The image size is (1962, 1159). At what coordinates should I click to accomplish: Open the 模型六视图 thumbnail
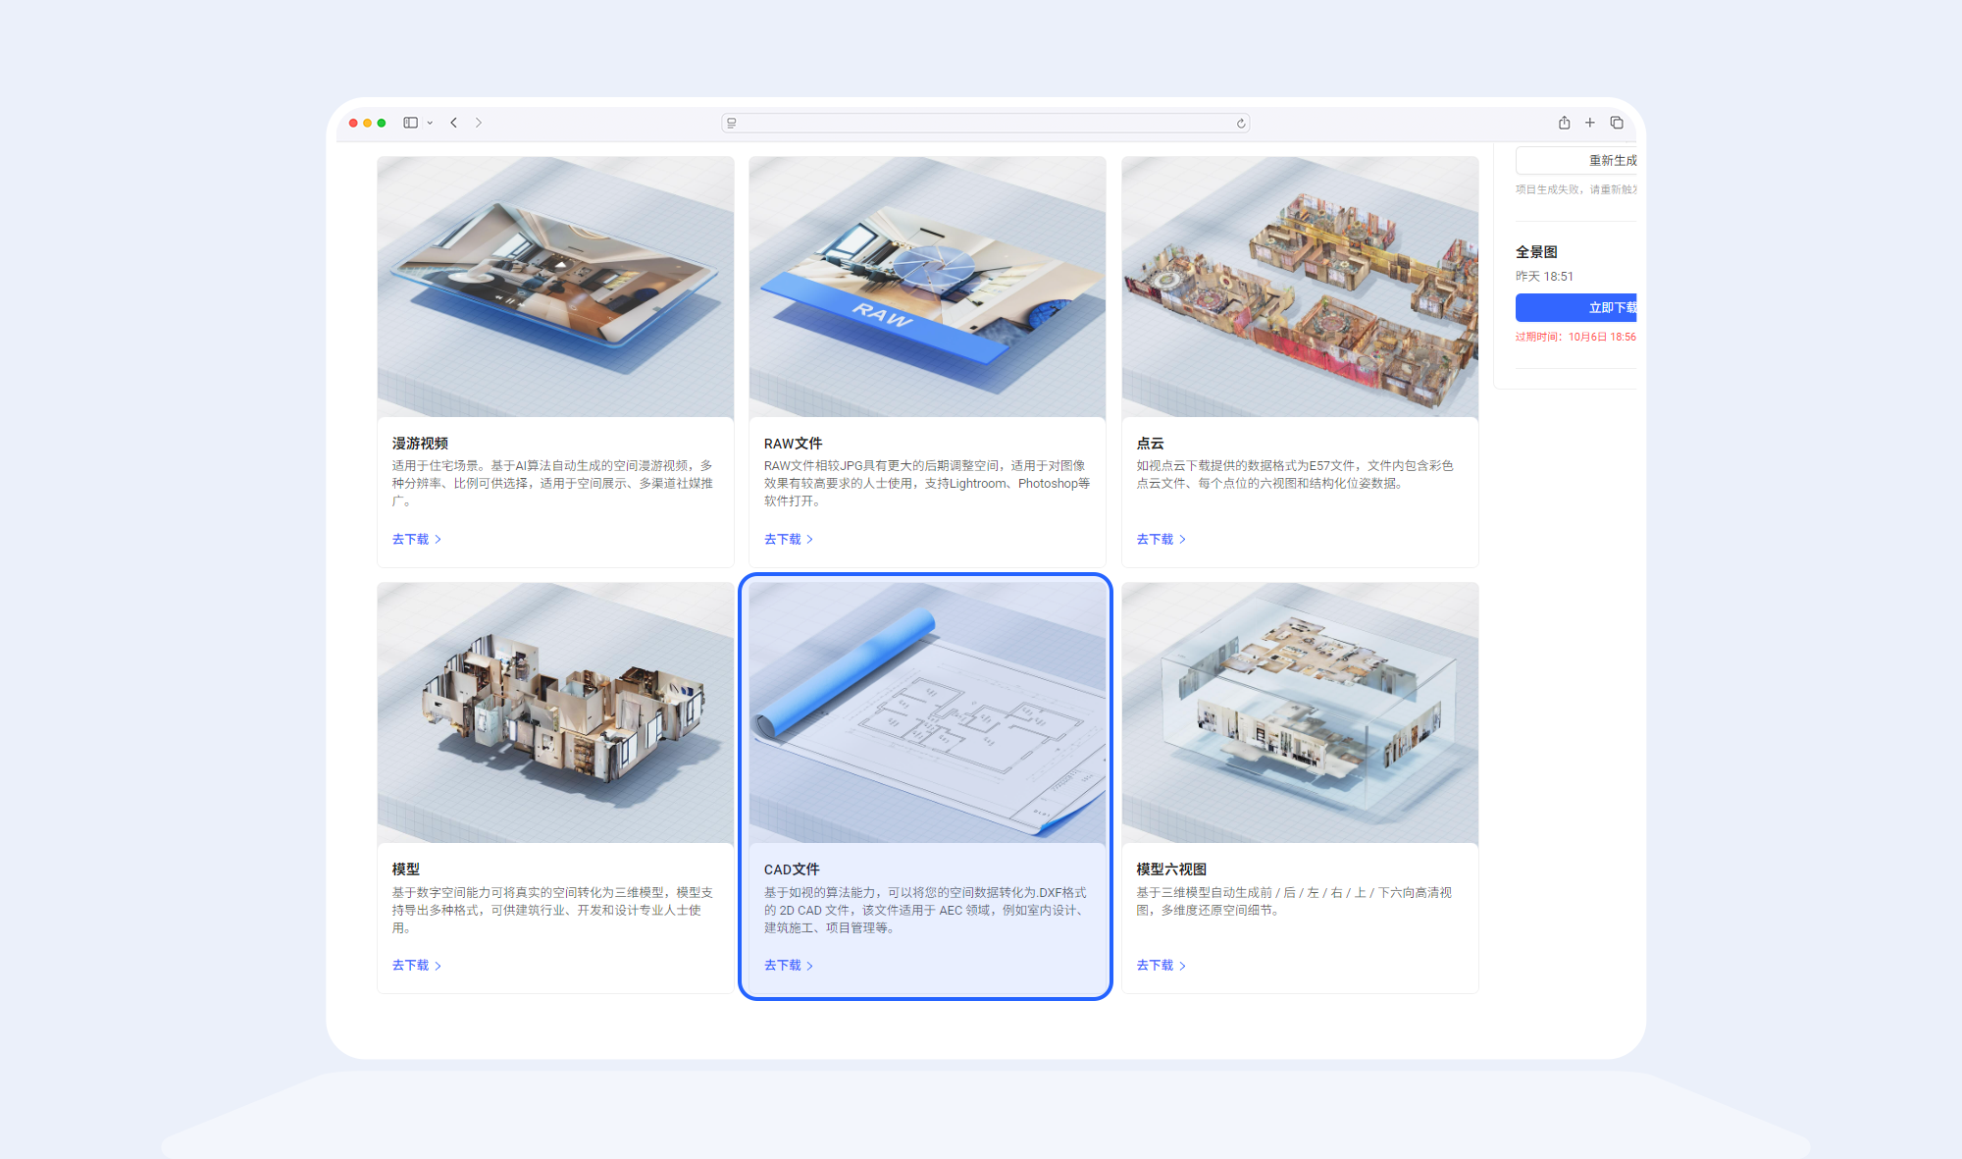[1300, 712]
